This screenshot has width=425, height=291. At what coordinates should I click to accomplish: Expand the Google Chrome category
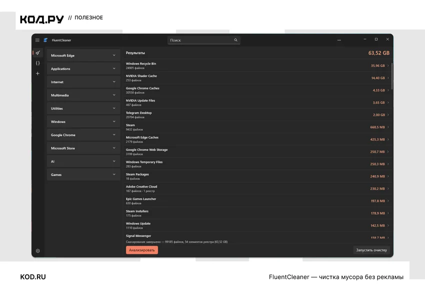click(83, 135)
